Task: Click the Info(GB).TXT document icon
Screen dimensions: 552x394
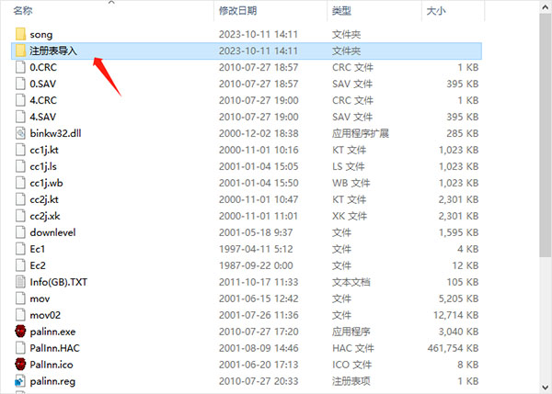Action: click(20, 281)
